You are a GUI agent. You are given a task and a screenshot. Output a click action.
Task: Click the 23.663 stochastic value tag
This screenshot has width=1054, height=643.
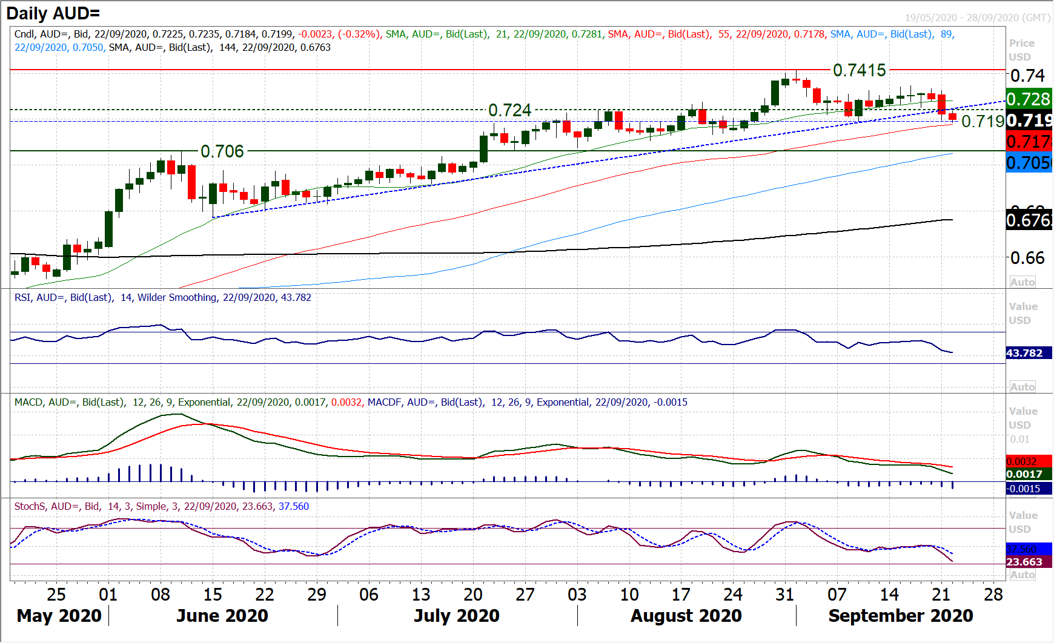1029,562
